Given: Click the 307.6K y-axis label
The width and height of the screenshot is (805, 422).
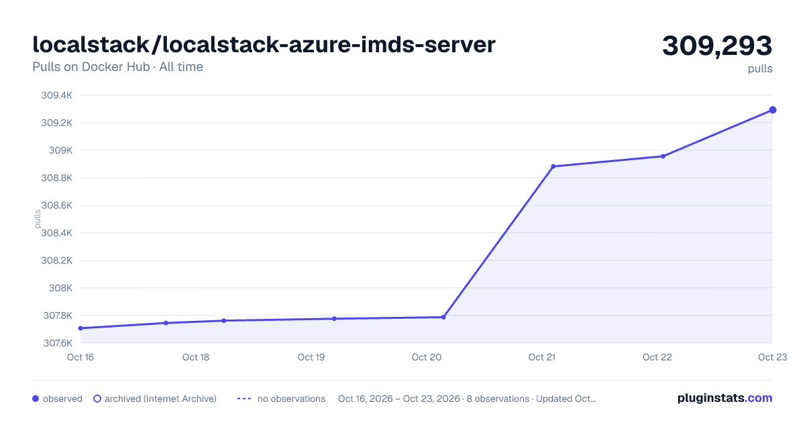Looking at the screenshot, I should point(57,343).
